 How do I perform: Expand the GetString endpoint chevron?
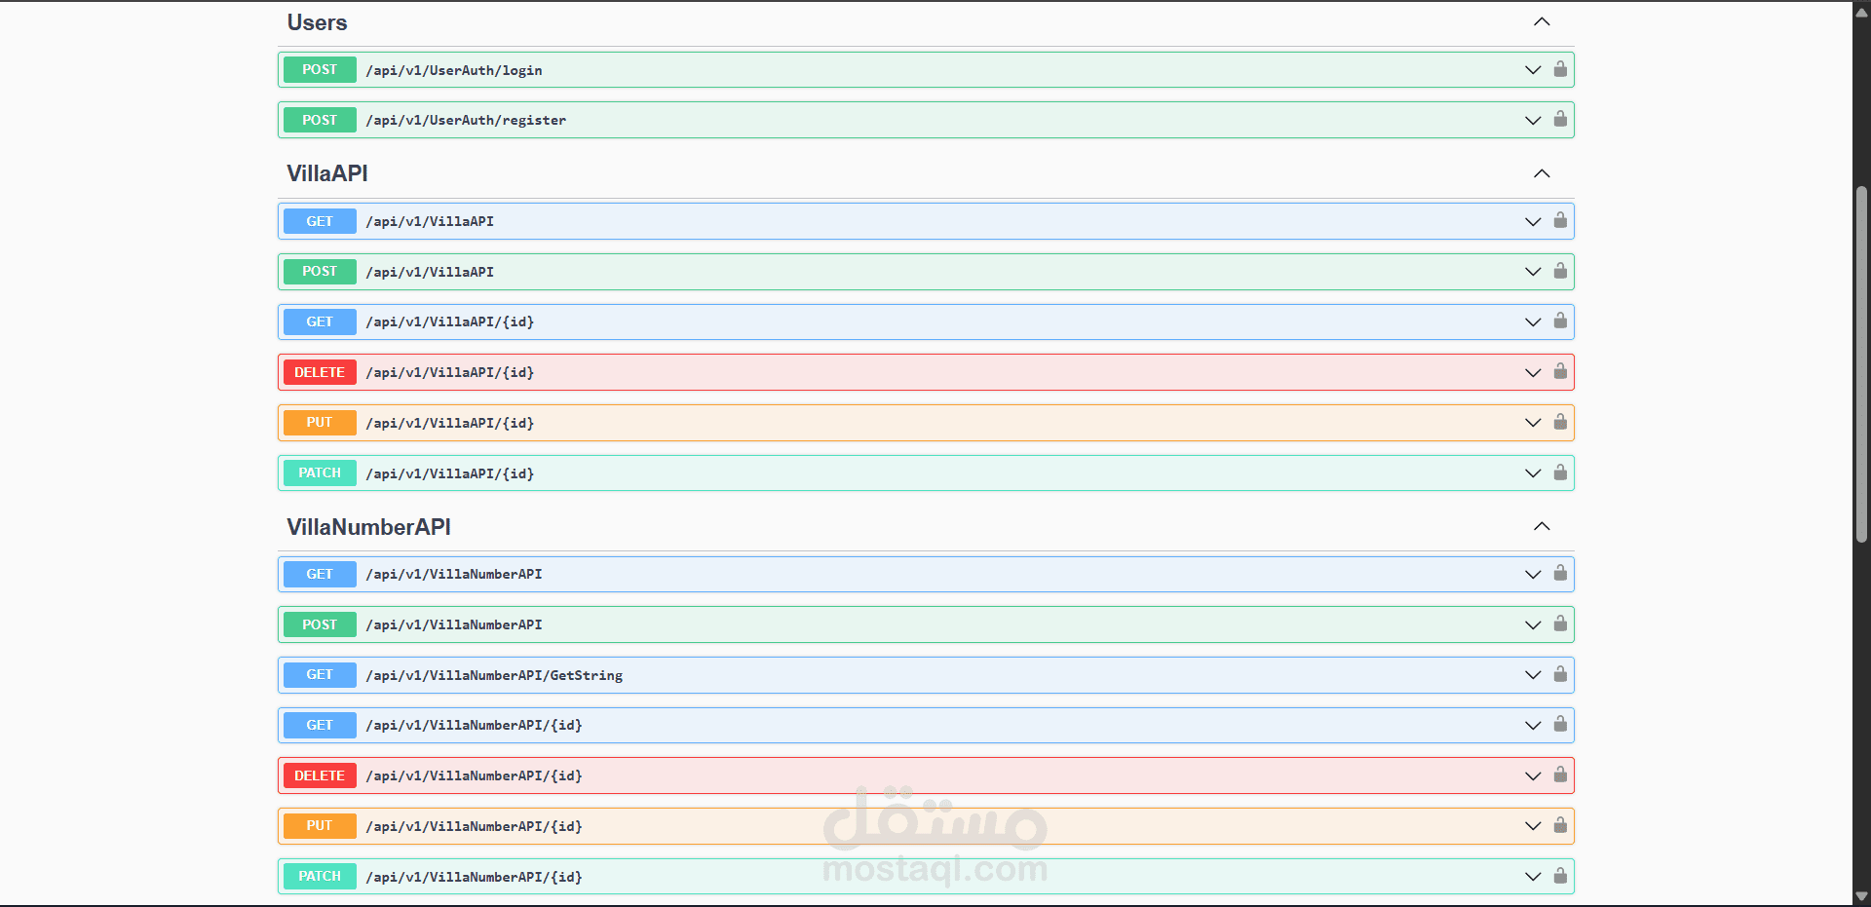1533,675
